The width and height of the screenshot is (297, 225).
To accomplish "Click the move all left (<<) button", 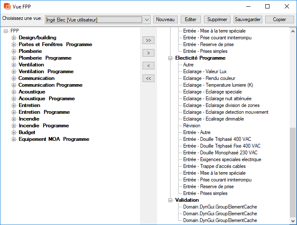I will (148, 78).
